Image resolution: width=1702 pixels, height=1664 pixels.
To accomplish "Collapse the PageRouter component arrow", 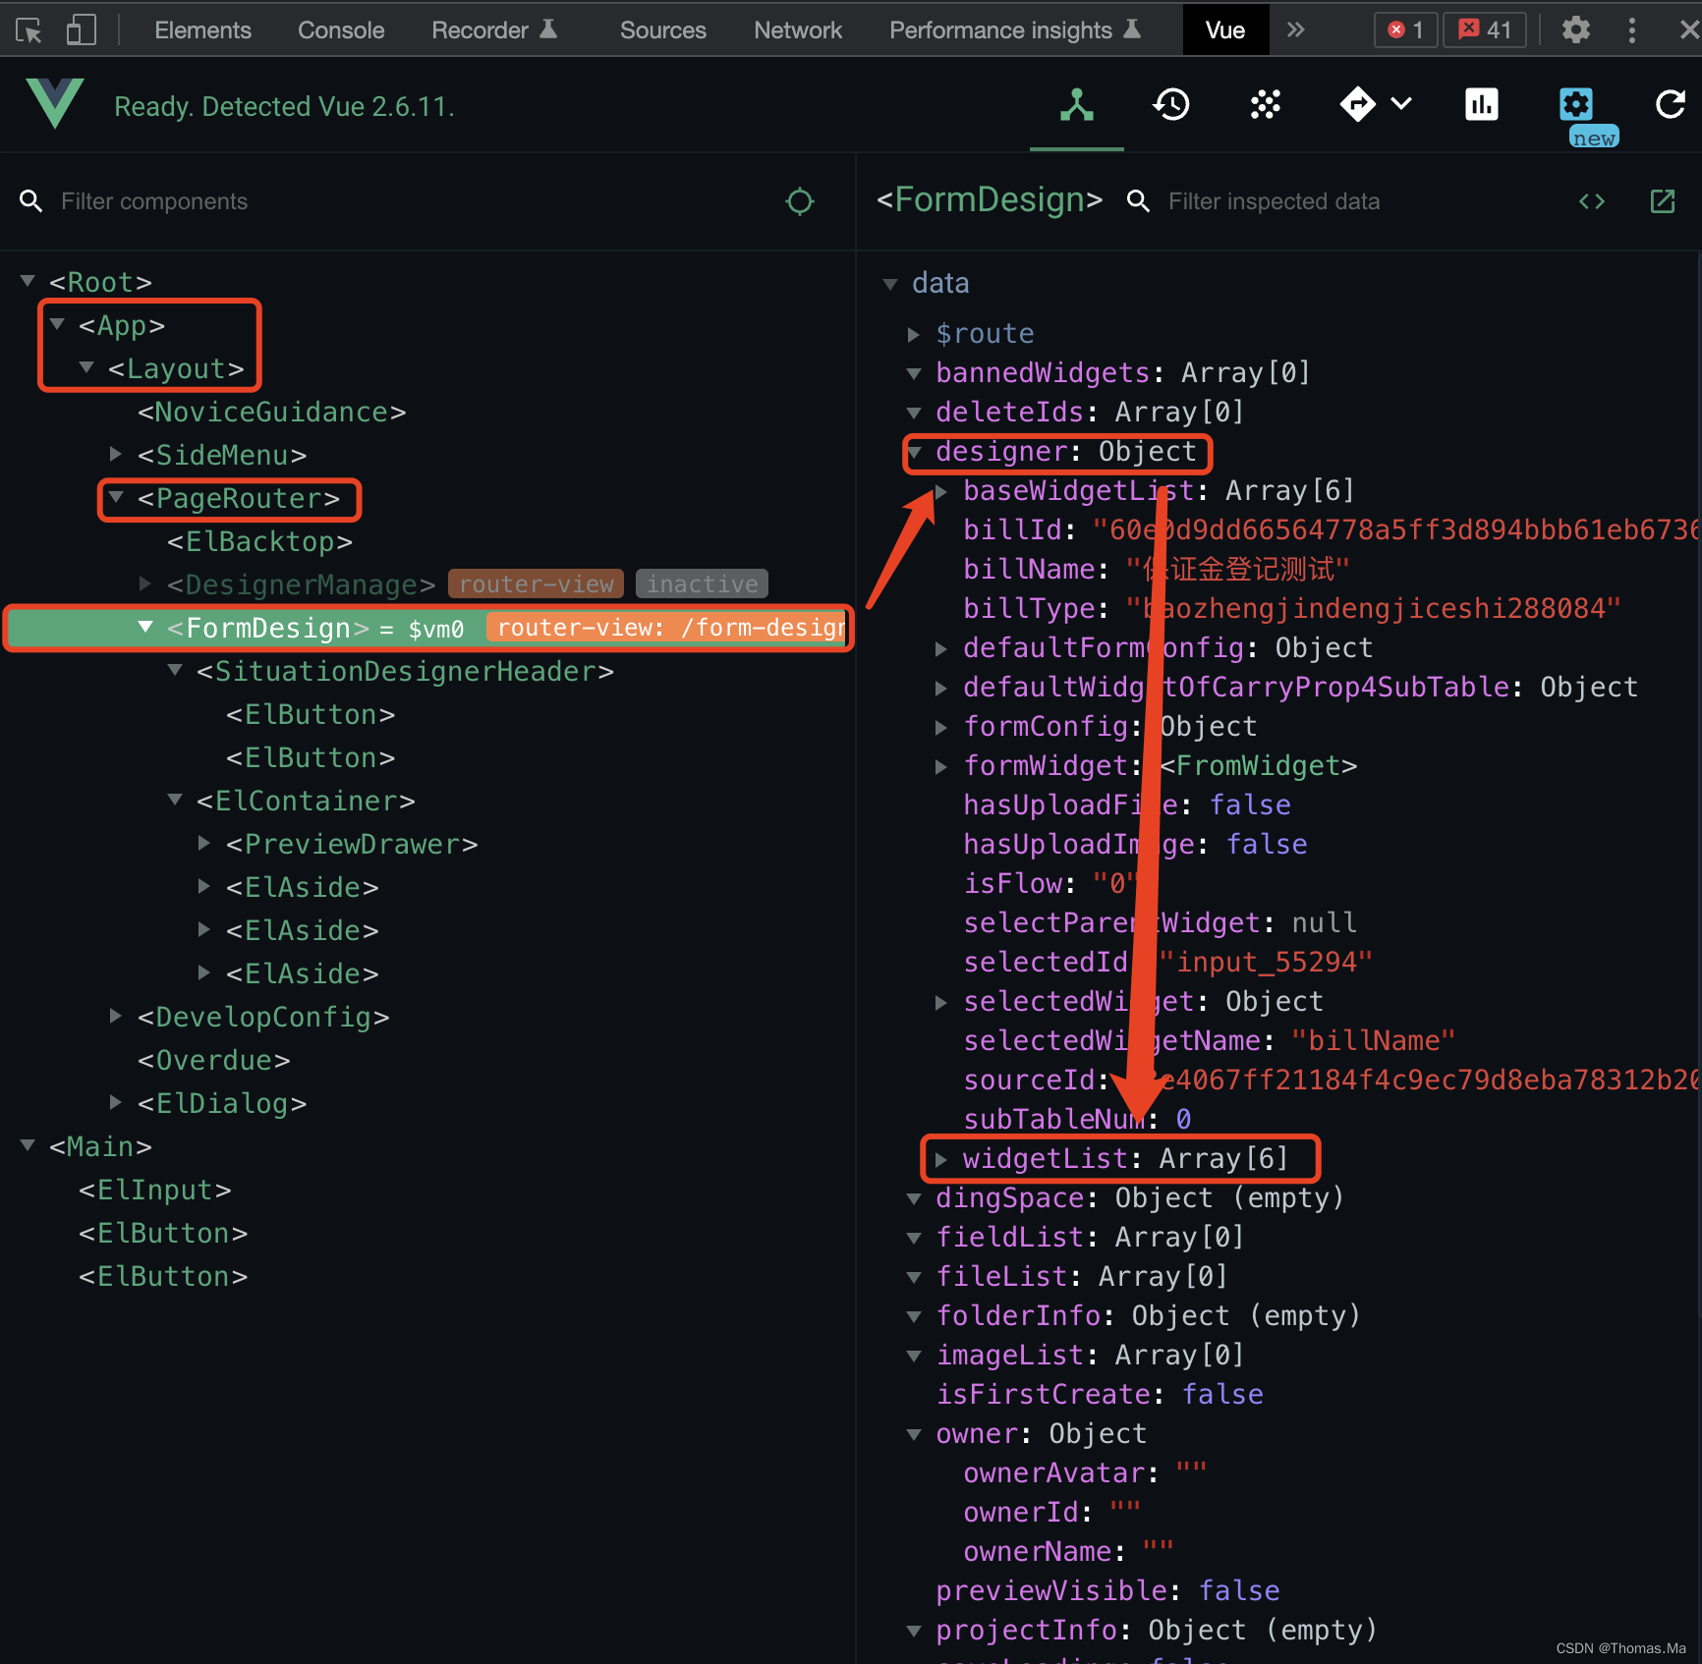I will pyautogui.click(x=116, y=498).
